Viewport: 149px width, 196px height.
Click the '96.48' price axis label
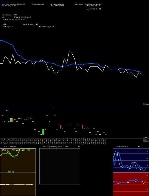145,137
